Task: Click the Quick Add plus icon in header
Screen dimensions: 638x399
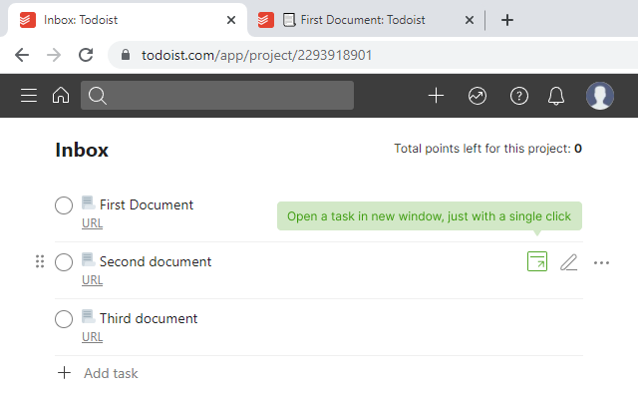Action: pyautogui.click(x=436, y=96)
